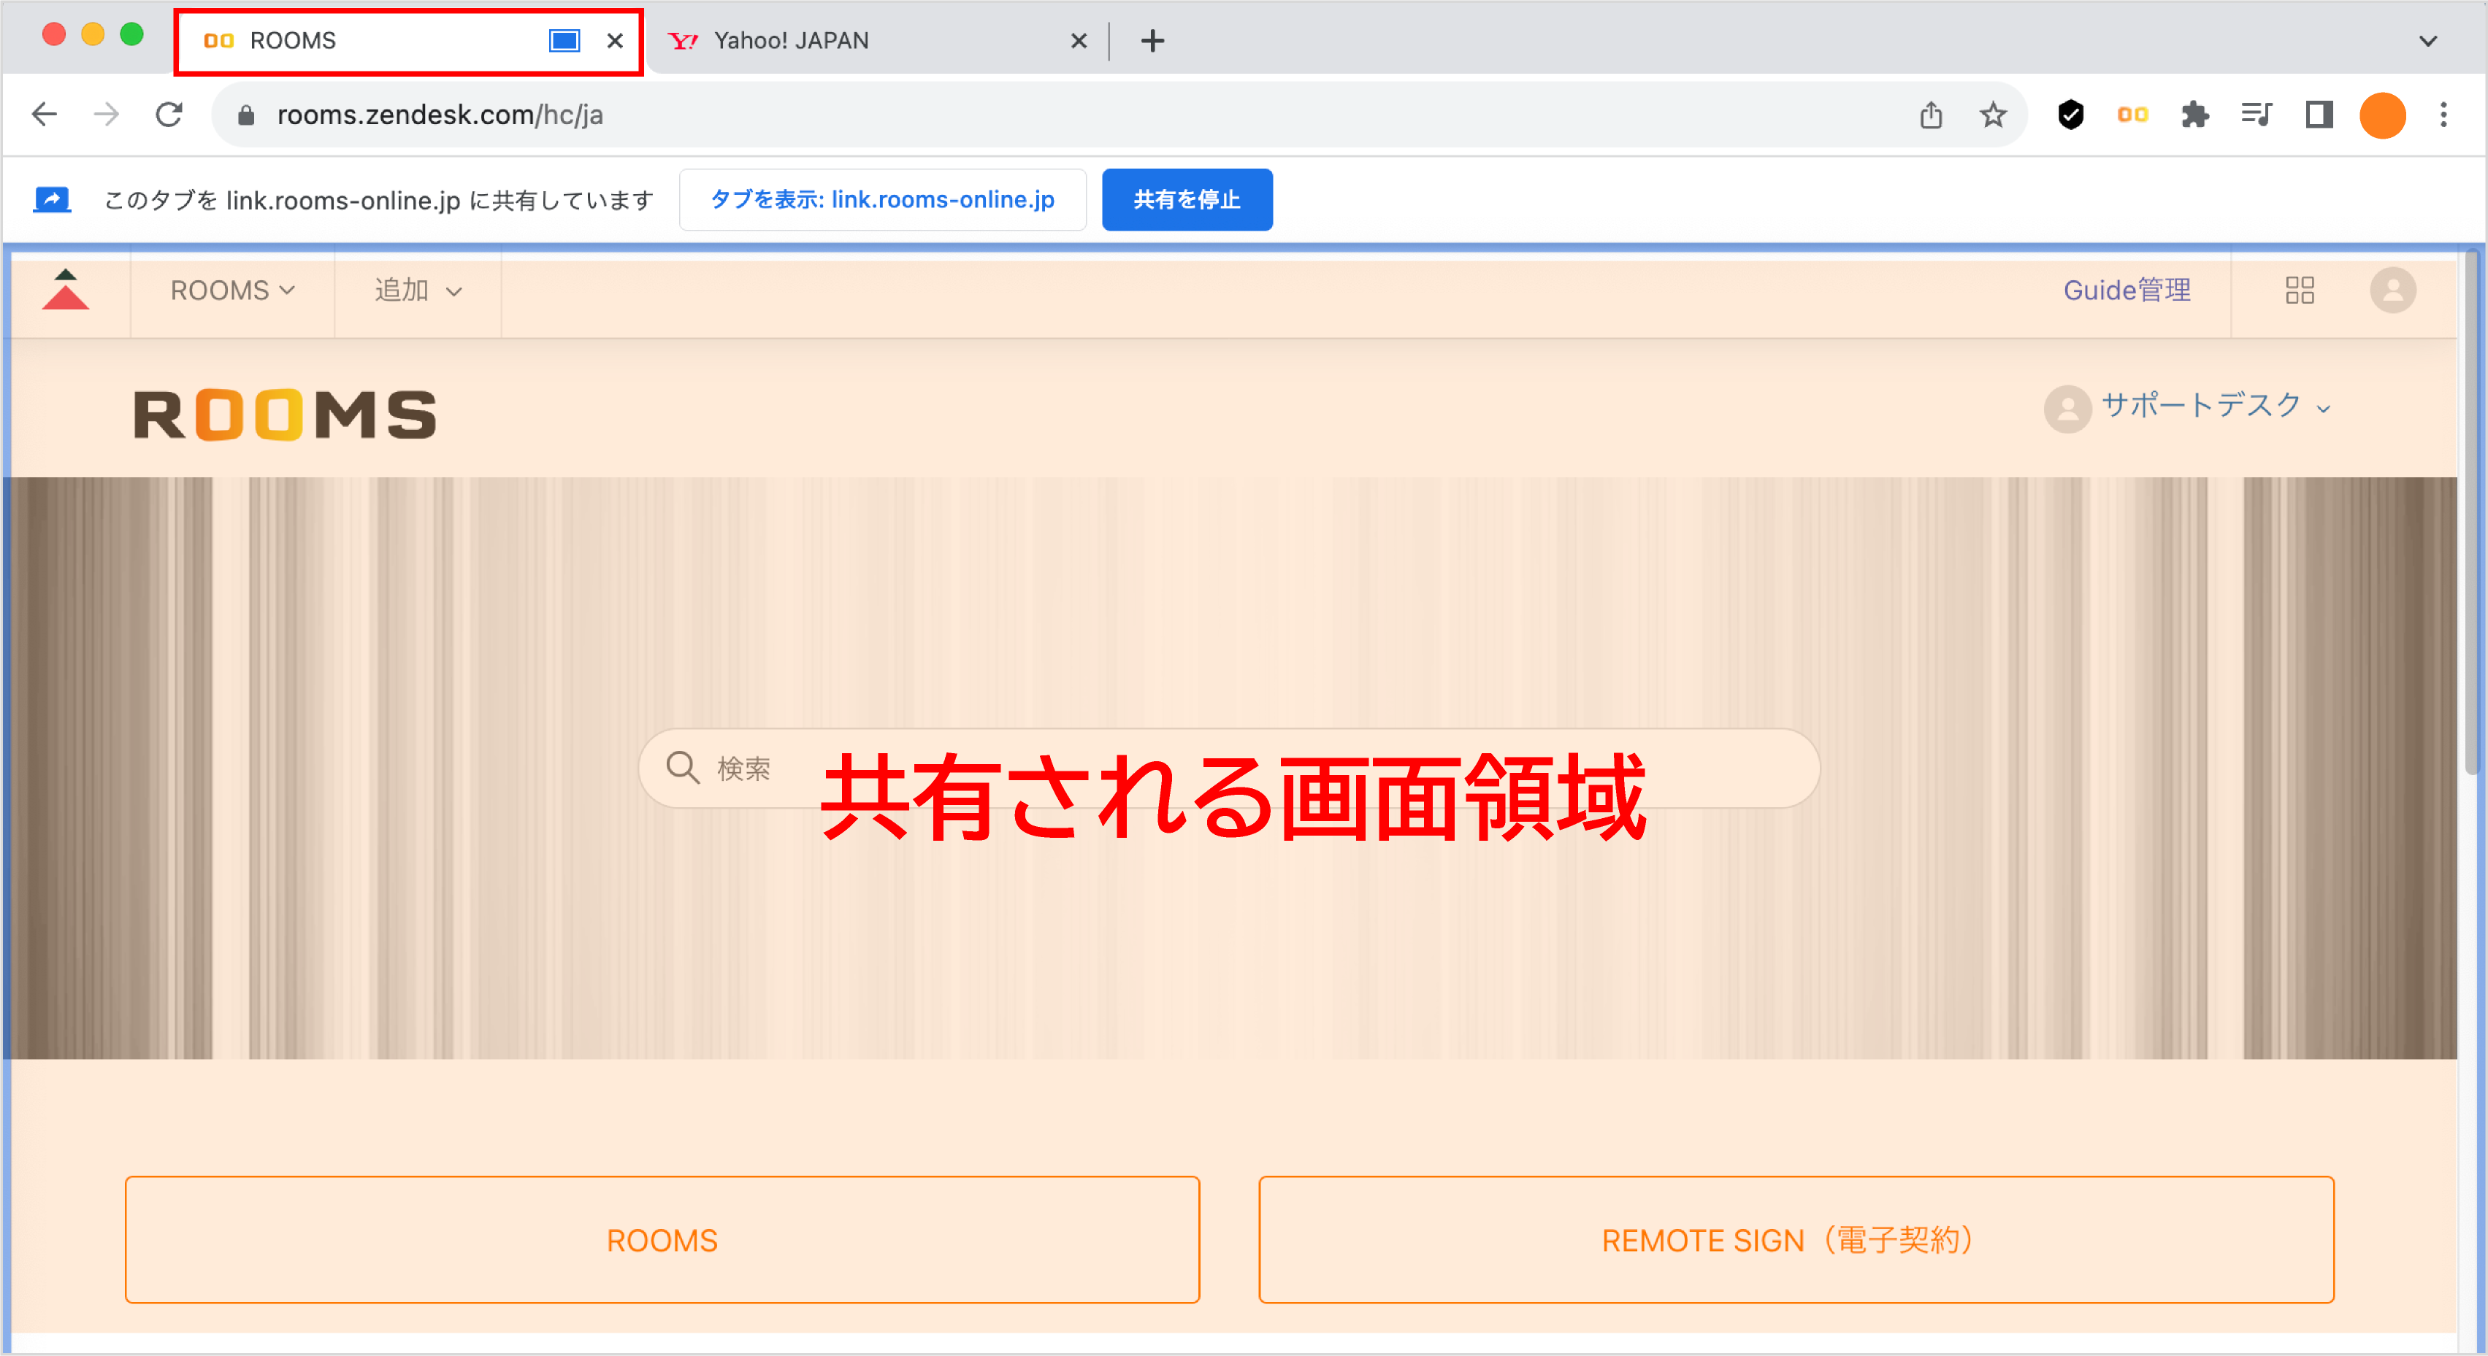
Task: Click the ROOMS triangle logo icon
Action: pos(65,290)
